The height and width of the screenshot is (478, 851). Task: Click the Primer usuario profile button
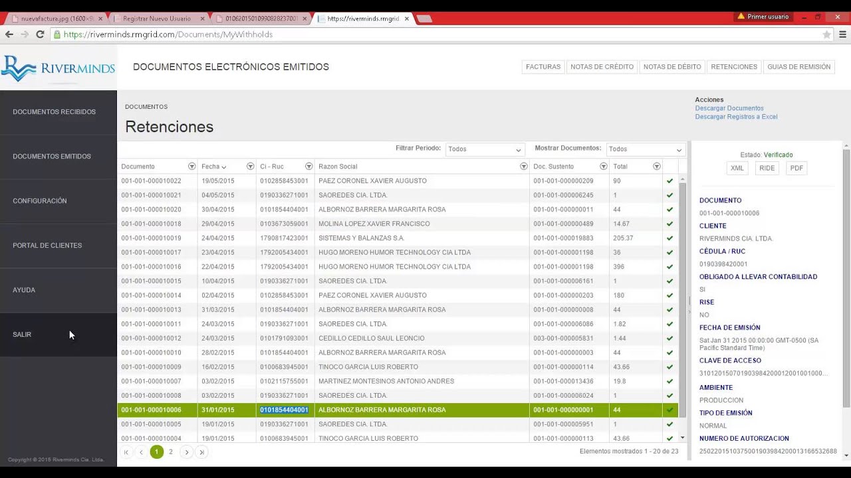pyautogui.click(x=763, y=17)
